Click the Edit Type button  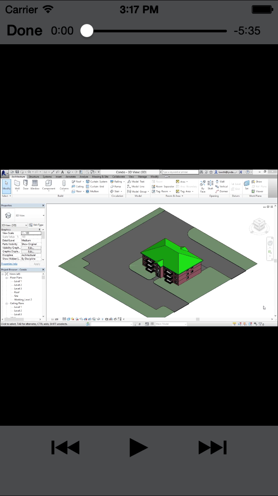36,225
